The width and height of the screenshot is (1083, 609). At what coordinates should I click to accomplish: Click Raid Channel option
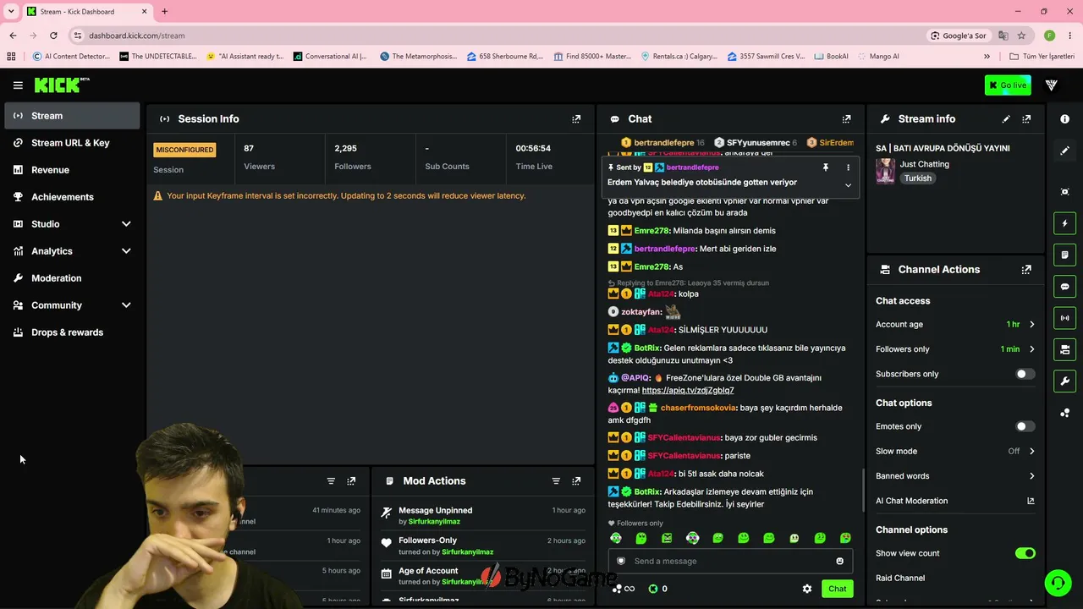point(900,579)
